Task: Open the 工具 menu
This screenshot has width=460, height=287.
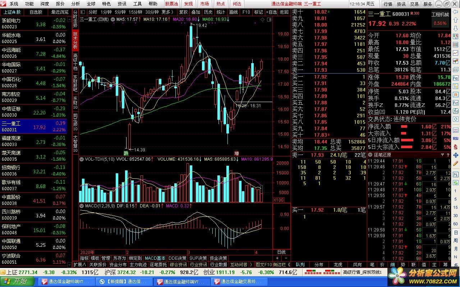Action: click(x=137, y=4)
